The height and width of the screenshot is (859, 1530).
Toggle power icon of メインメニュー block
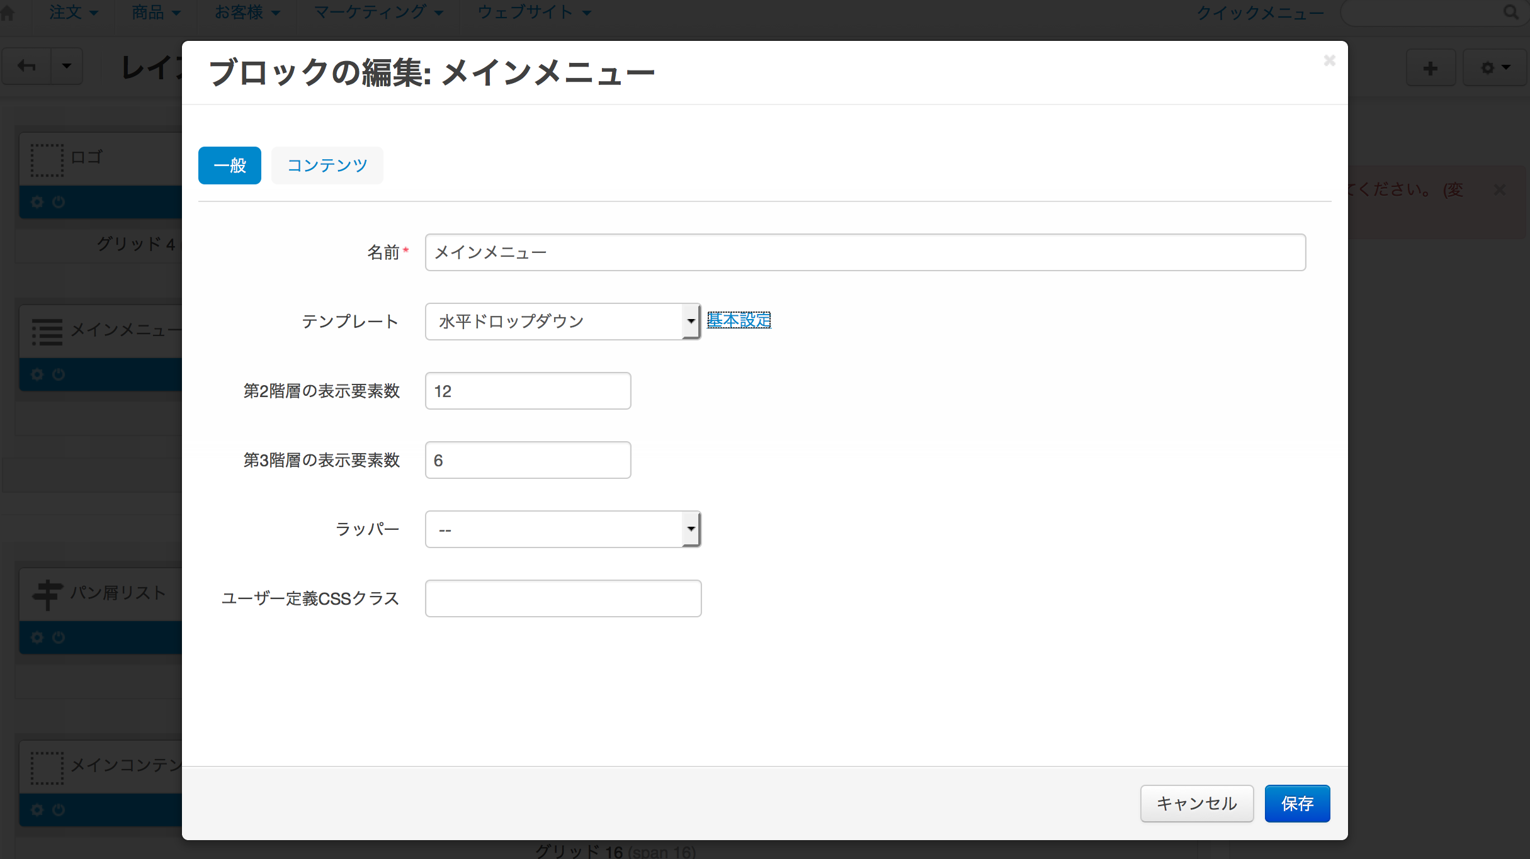tap(59, 374)
